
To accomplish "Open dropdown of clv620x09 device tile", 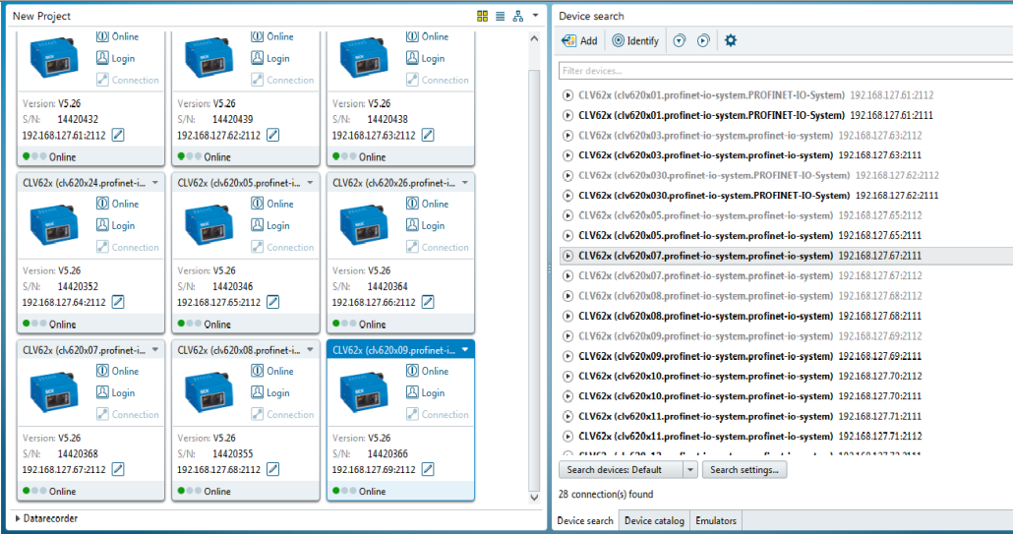I will (x=465, y=351).
